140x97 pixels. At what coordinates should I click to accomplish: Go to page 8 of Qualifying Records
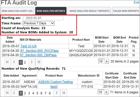click(x=50, y=93)
